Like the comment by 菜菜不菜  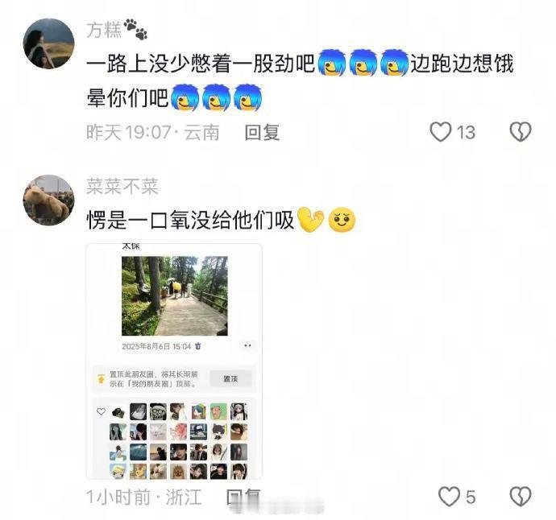point(449,497)
